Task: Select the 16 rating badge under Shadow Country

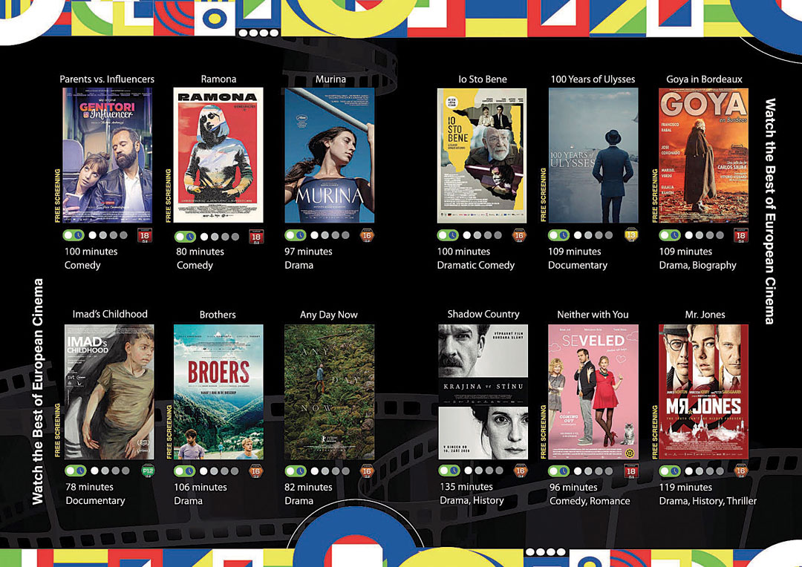Action: pos(521,471)
